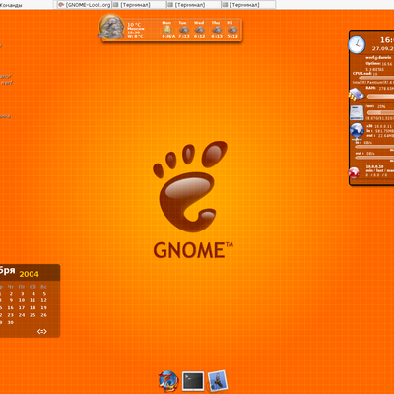This screenshot has width=394, height=394.
Task: Select day 26 in the calendar
Action: (x=43, y=315)
